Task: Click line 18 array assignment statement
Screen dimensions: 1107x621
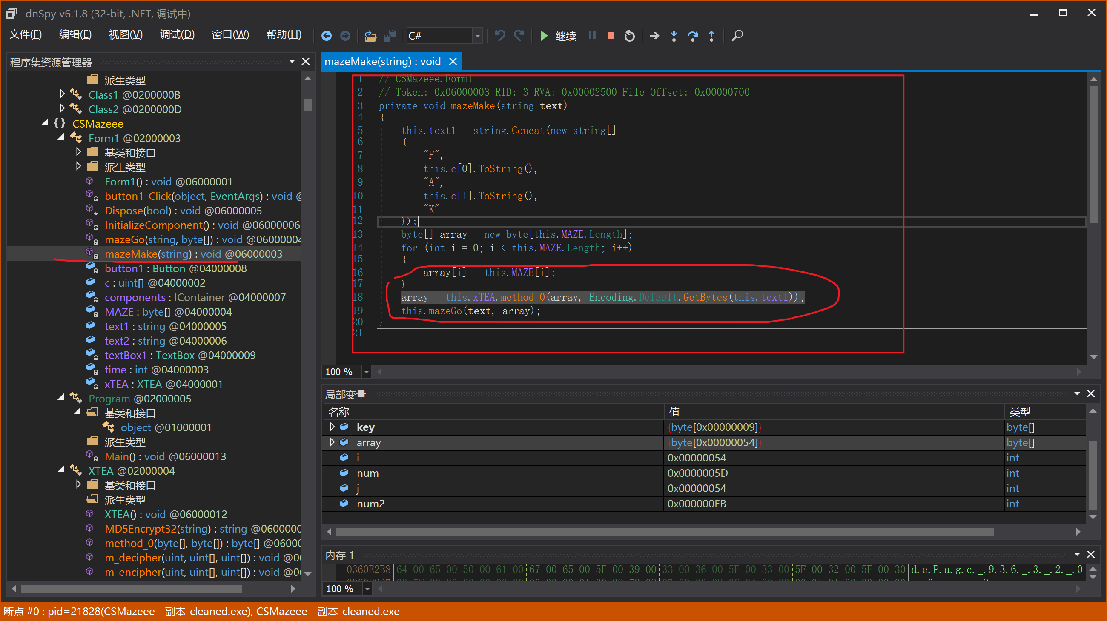Action: (x=601, y=298)
